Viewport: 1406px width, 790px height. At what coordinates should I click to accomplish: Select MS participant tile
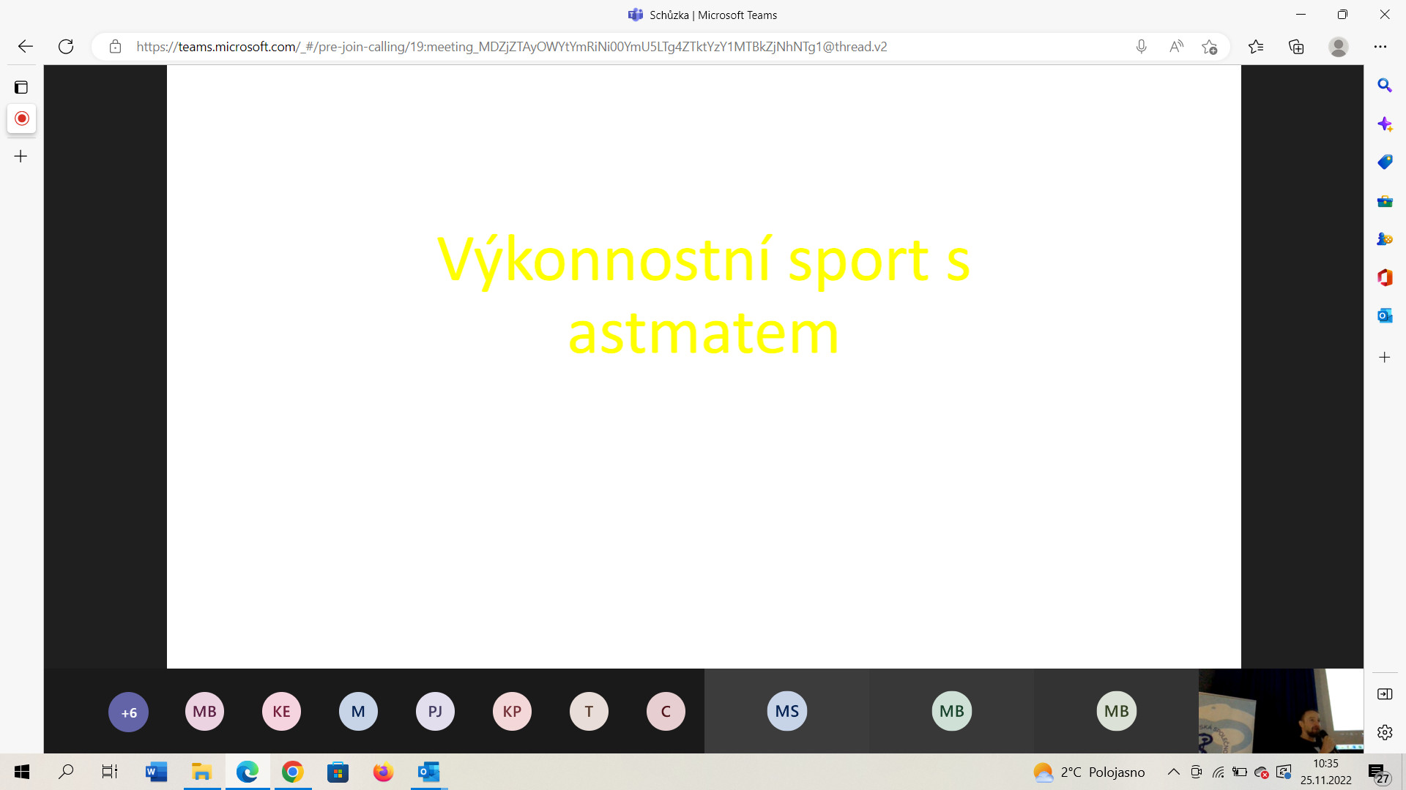click(x=787, y=711)
